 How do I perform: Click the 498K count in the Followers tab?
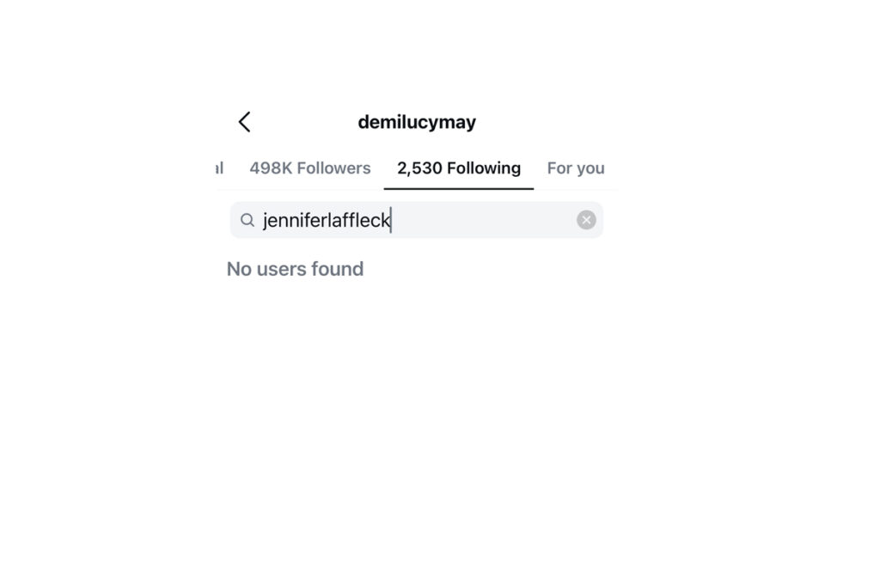[271, 168]
